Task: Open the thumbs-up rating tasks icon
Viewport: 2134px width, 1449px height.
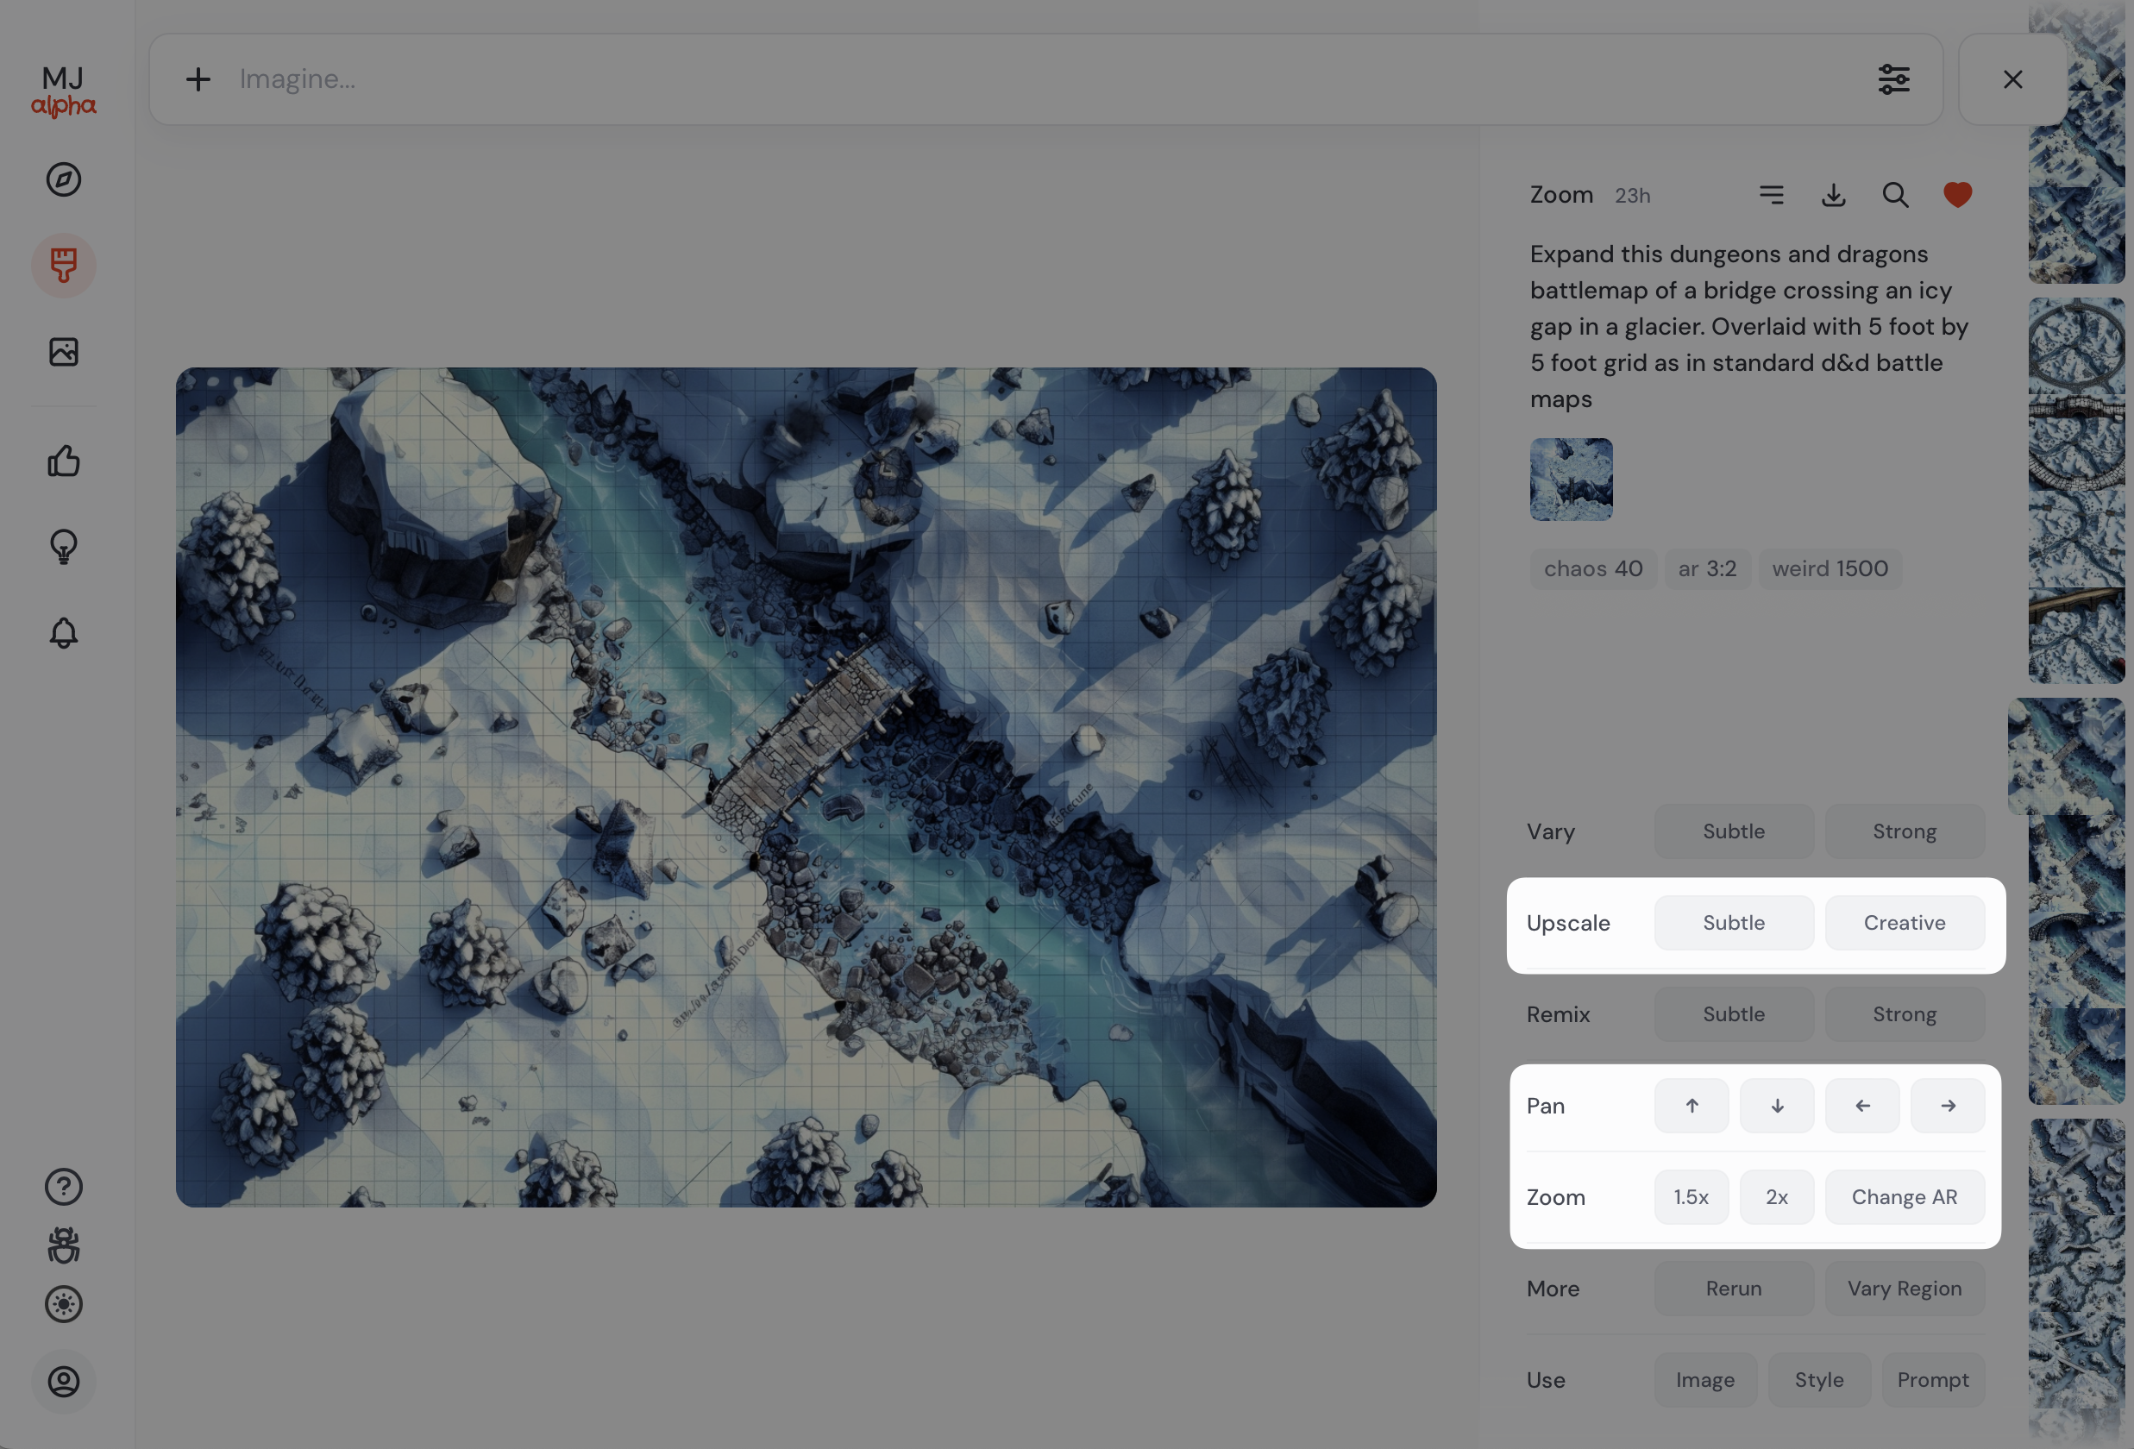Action: (63, 461)
